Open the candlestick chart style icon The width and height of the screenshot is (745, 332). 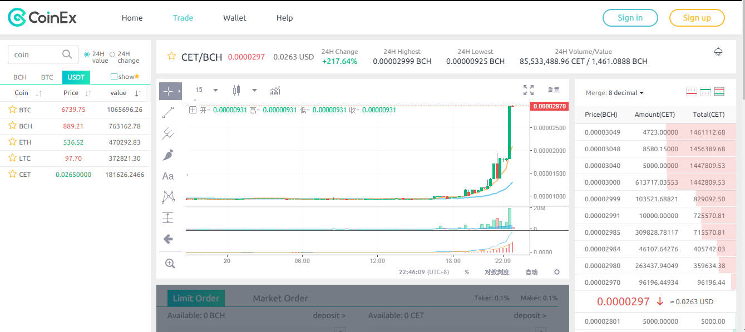point(236,90)
